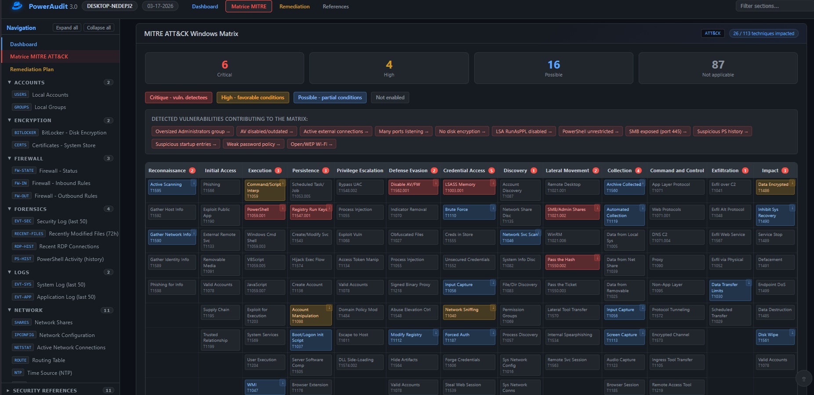Click the CERTS tag beside Certificates
814x395 pixels.
pyautogui.click(x=20, y=145)
